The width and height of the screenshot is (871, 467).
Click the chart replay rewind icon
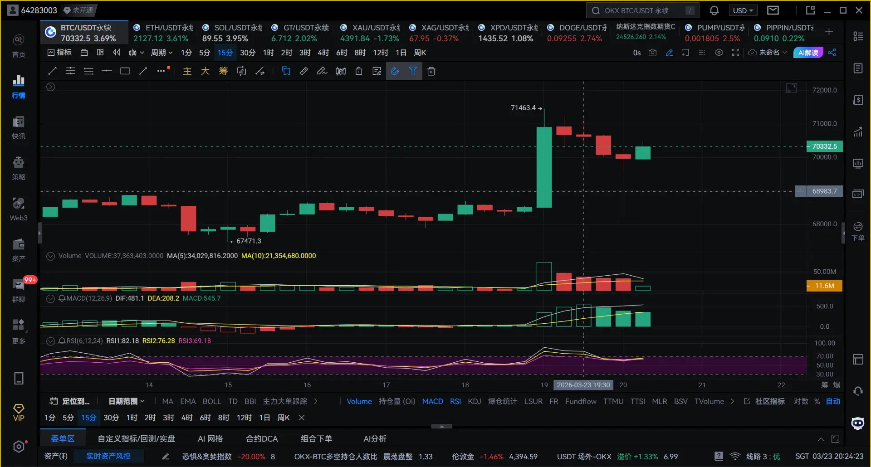point(117,53)
